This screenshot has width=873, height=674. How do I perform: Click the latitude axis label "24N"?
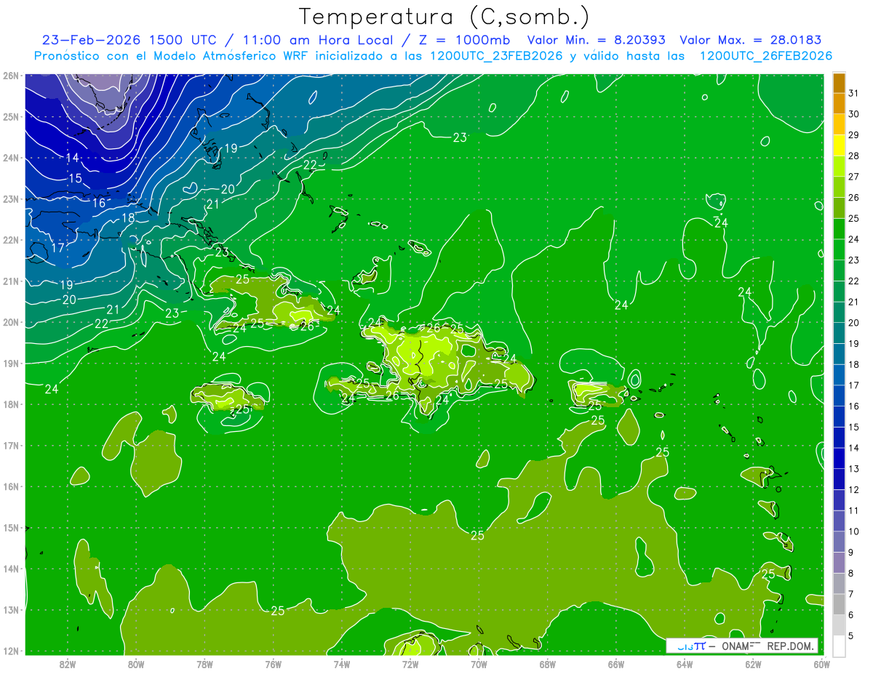point(11,158)
